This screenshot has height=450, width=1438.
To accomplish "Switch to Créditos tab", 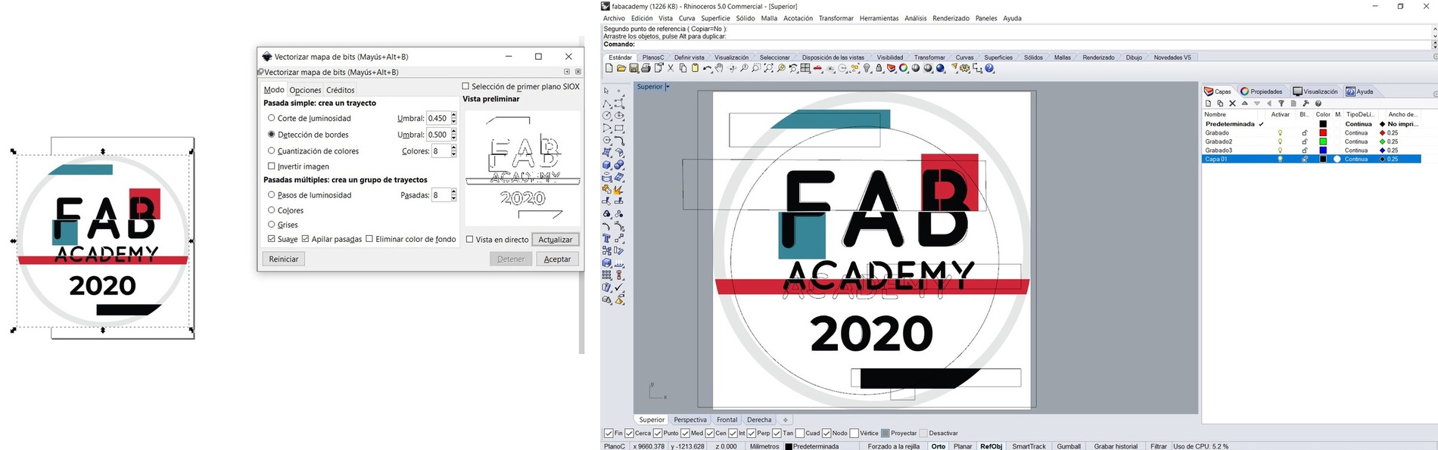I will (x=341, y=90).
